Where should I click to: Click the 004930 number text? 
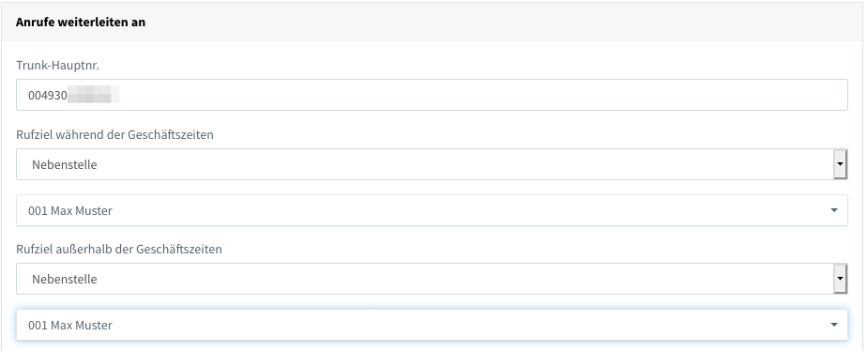coord(48,95)
